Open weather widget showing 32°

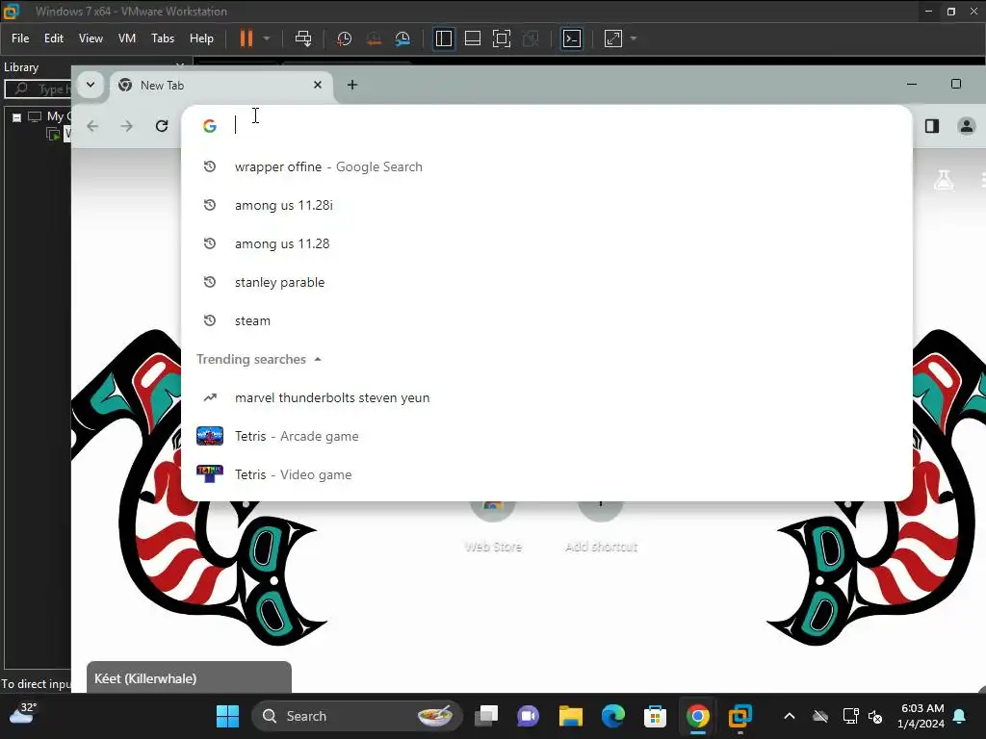point(23,715)
